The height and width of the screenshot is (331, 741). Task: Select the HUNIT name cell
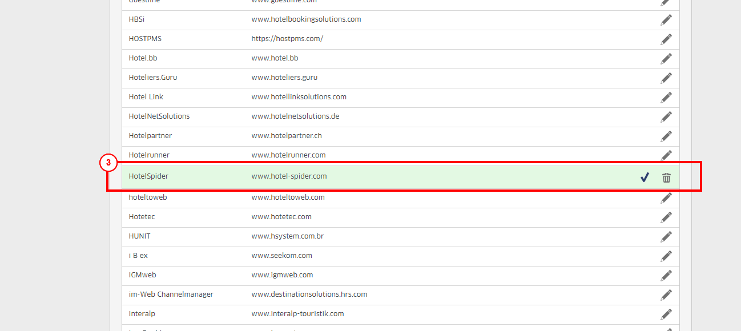(x=140, y=236)
